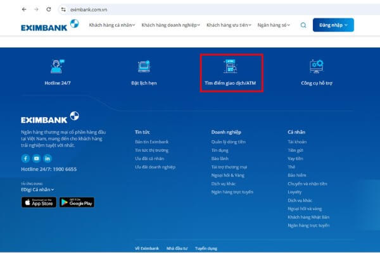Screen dimensions: 380x253
Task: Click the Tin tức column heading
Action: [142, 132]
